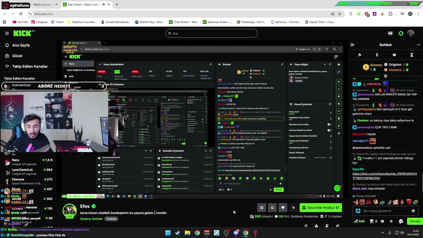Image resolution: width=423 pixels, height=238 pixels.
Task: Focus the Ara search field
Action: click(x=211, y=33)
